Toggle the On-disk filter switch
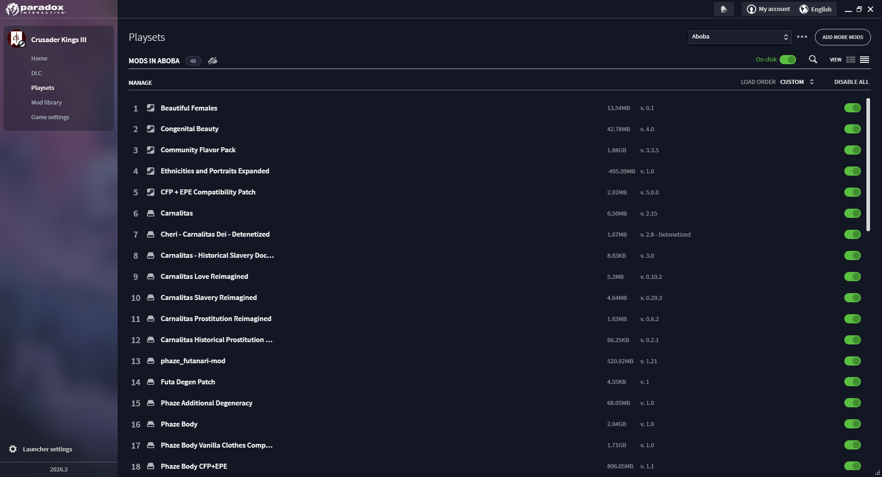 click(788, 60)
